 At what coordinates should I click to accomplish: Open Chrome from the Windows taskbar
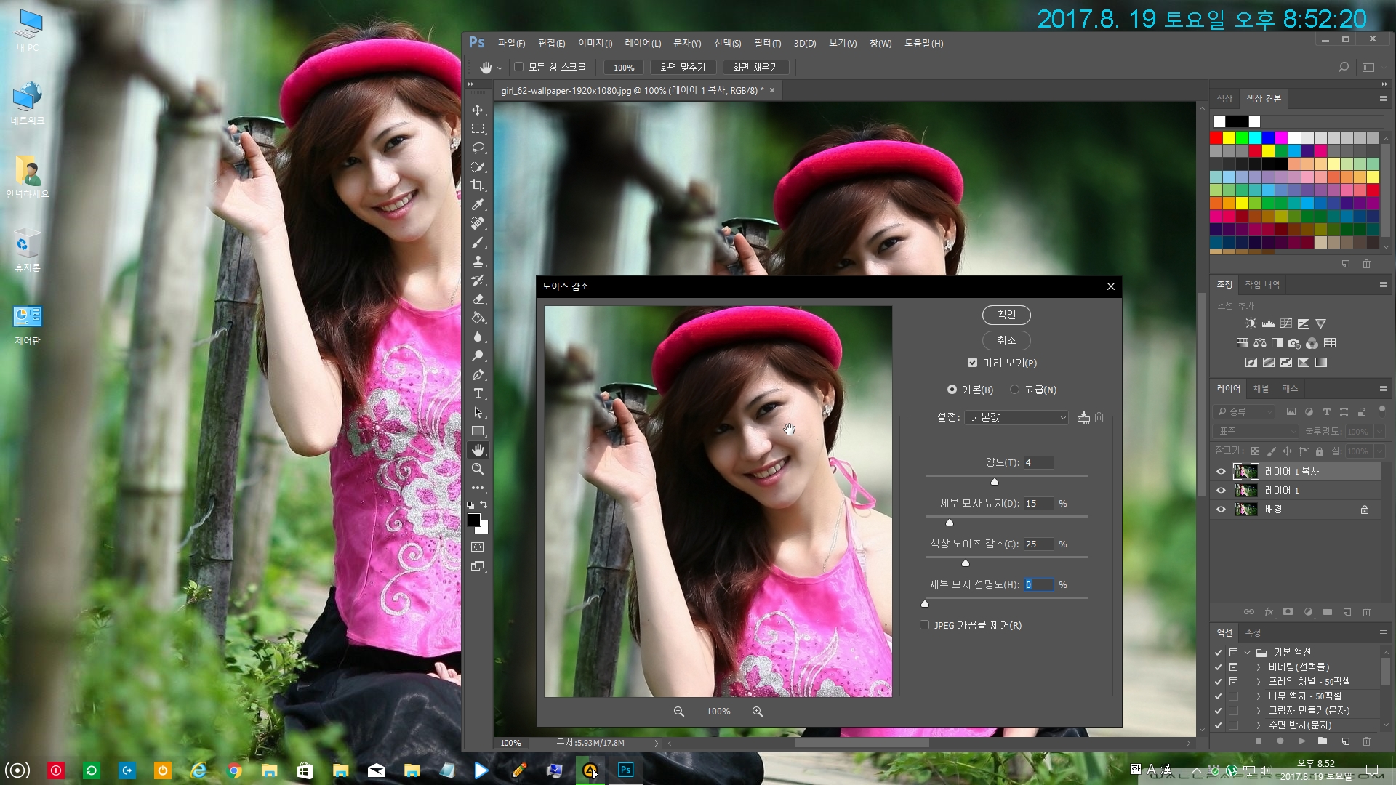234,770
